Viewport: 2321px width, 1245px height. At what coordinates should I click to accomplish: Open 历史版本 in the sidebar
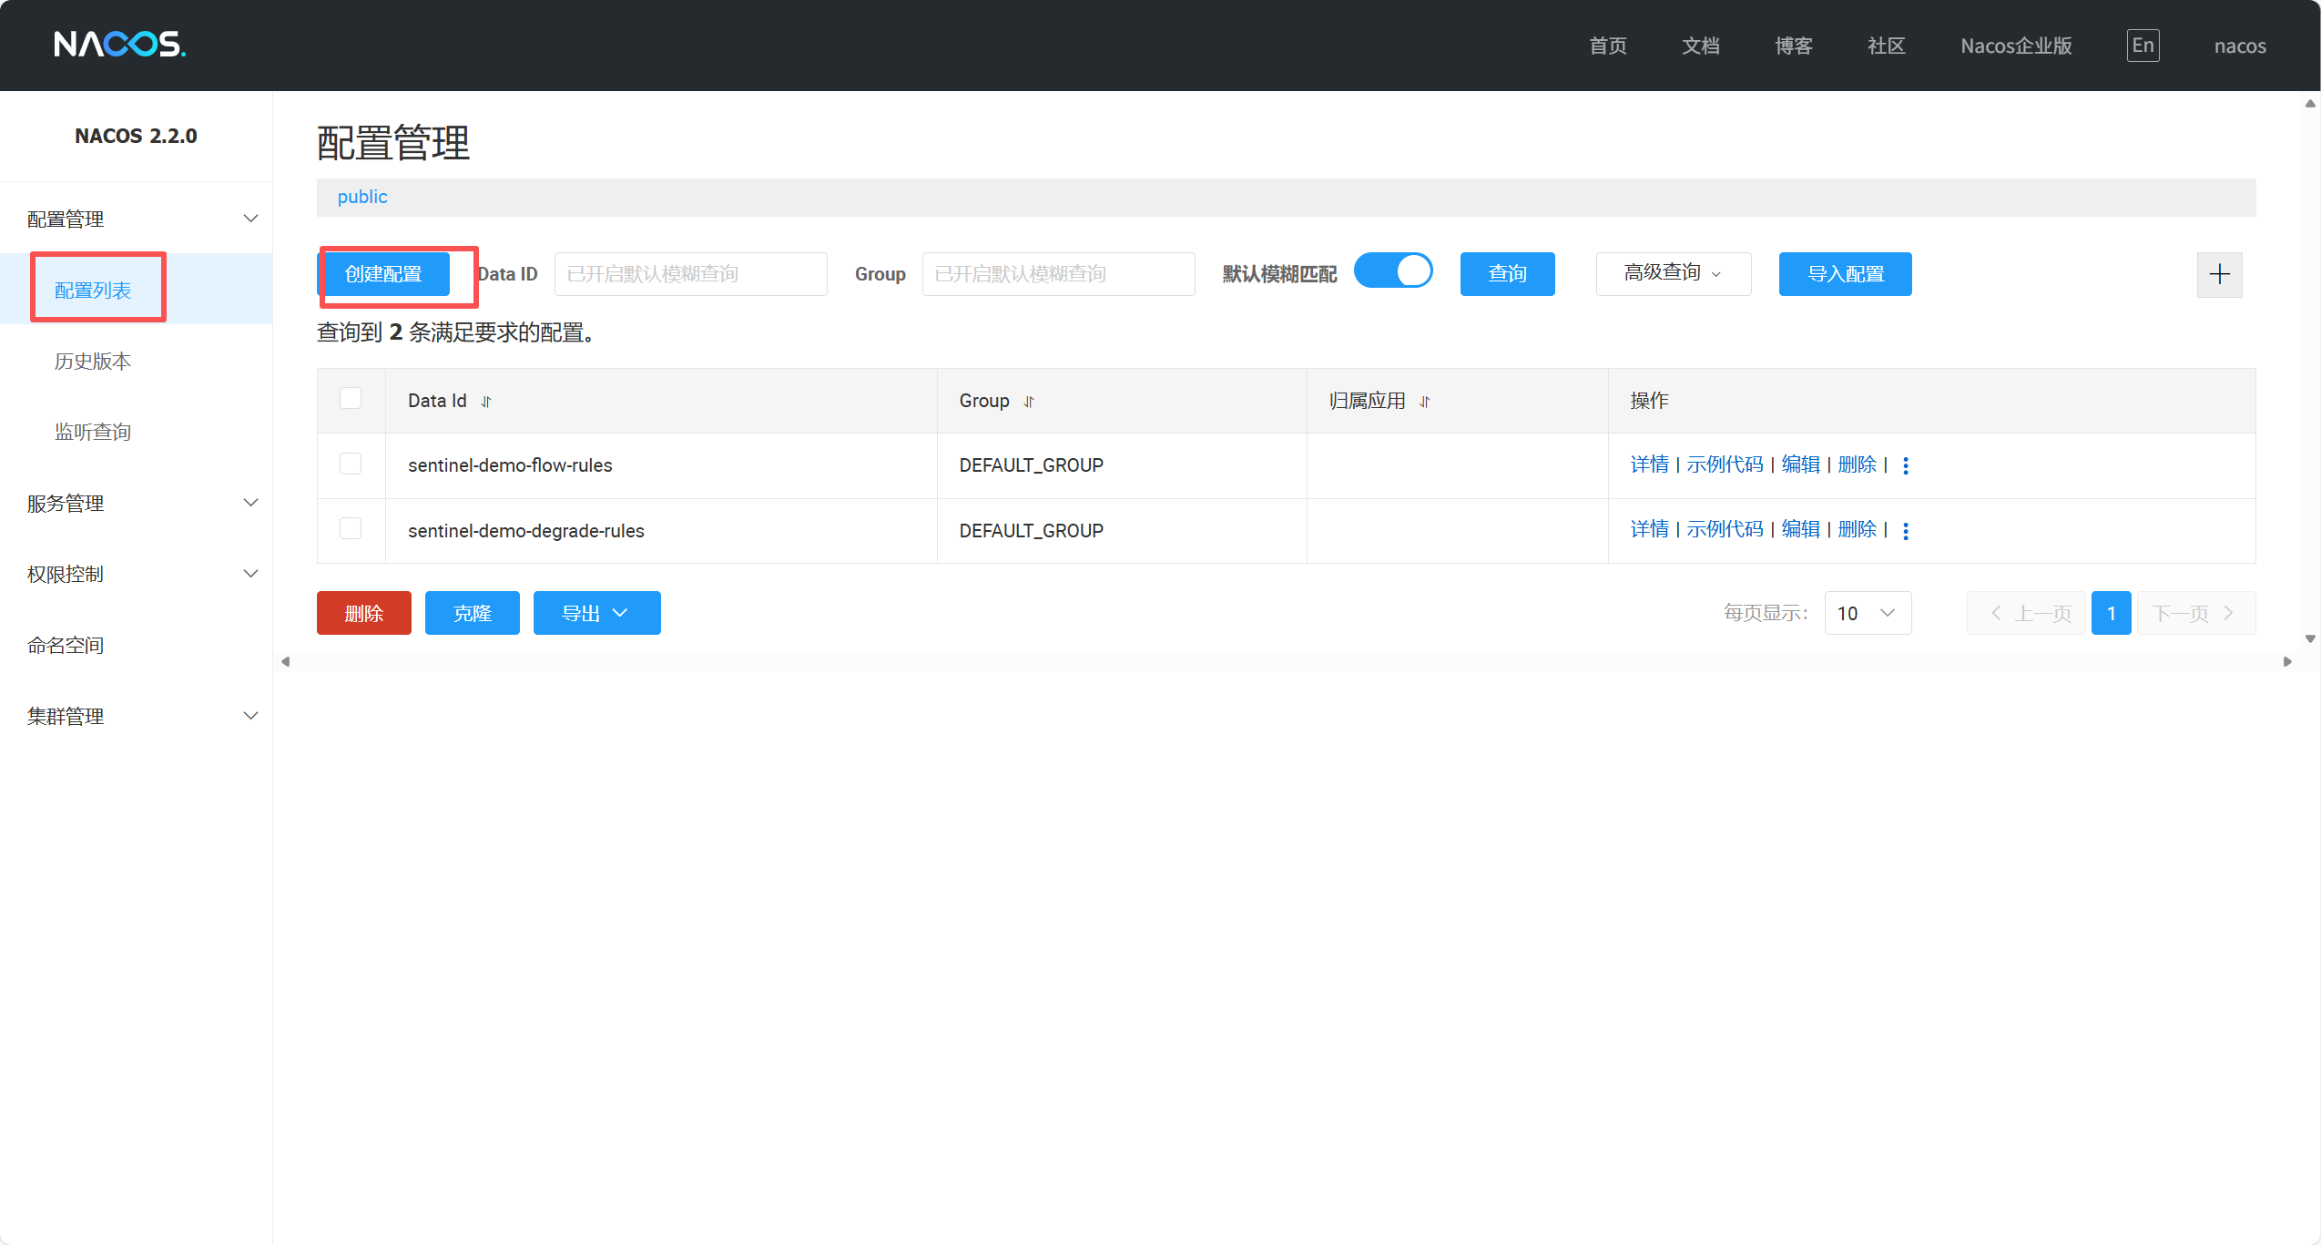point(93,362)
